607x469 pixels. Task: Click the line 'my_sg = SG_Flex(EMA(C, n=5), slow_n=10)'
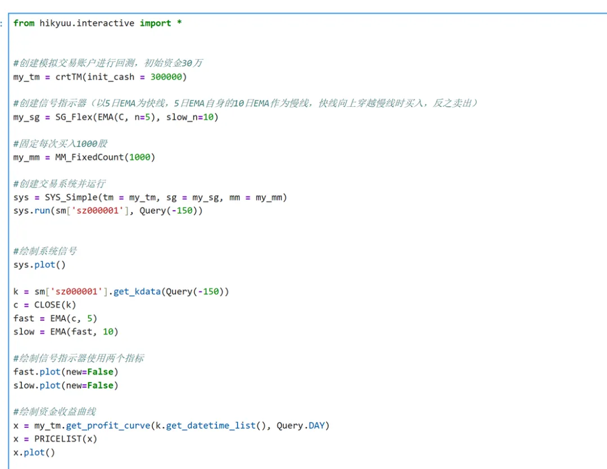[x=116, y=117]
